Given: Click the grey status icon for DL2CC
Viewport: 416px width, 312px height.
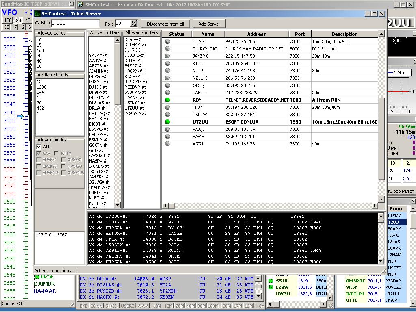Looking at the screenshot, I should [167, 41].
